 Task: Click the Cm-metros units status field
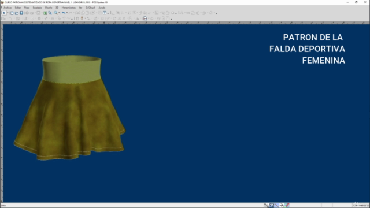[x=361, y=206]
